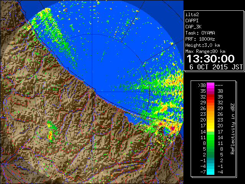This screenshot has width=245, height=184.
Task: Select the 'Height:3.0 km' line
Action: [x=203, y=45]
